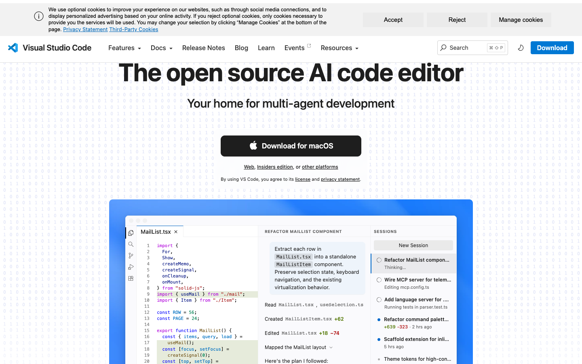Viewport: 582px width, 364px height.
Task: Click the Read MailList.tsx, useSelection.ts row
Action: 314,305
